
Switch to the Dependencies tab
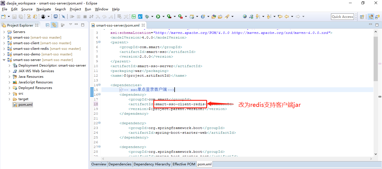click(120, 164)
